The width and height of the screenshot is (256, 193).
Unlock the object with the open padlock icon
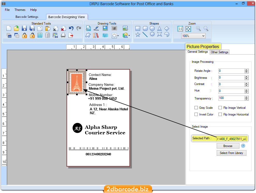point(32,35)
